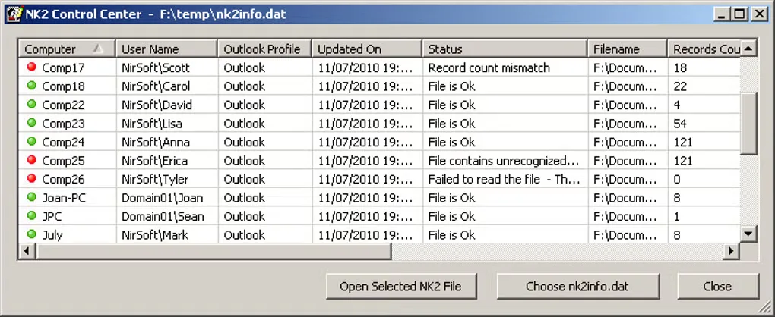Open Selected NK2 File
Image resolution: width=775 pixels, height=317 pixels.
(401, 287)
